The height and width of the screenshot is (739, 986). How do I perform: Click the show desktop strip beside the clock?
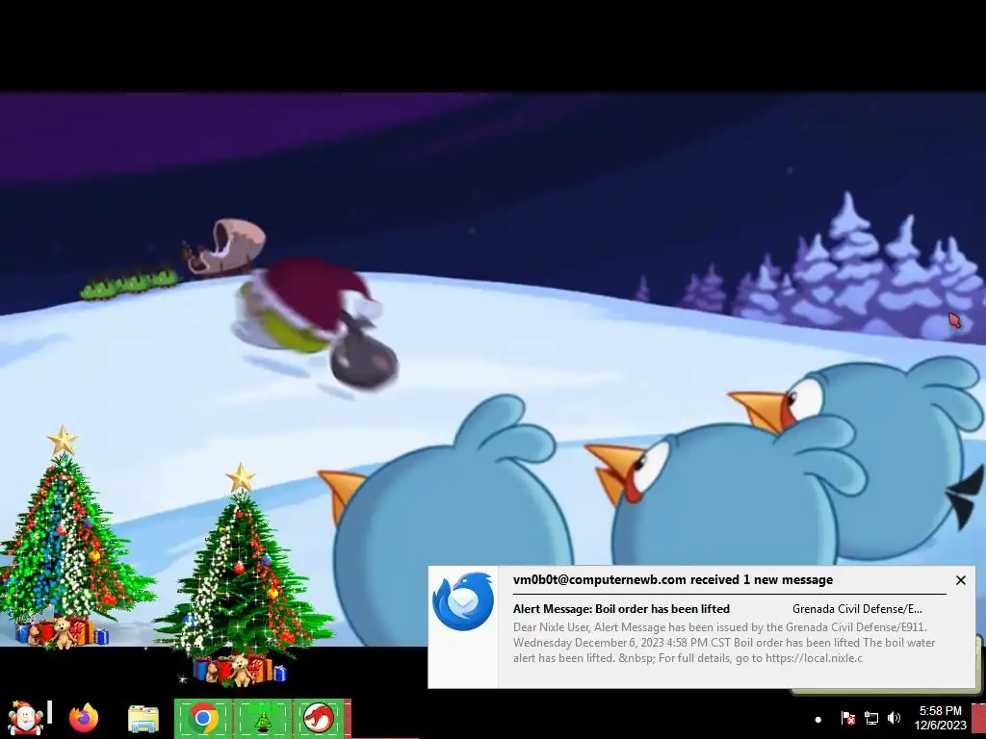[979, 718]
